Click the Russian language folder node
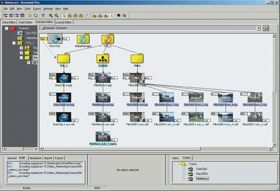Image resolution: width=280 pixels, height=191 pixels. 103,59
